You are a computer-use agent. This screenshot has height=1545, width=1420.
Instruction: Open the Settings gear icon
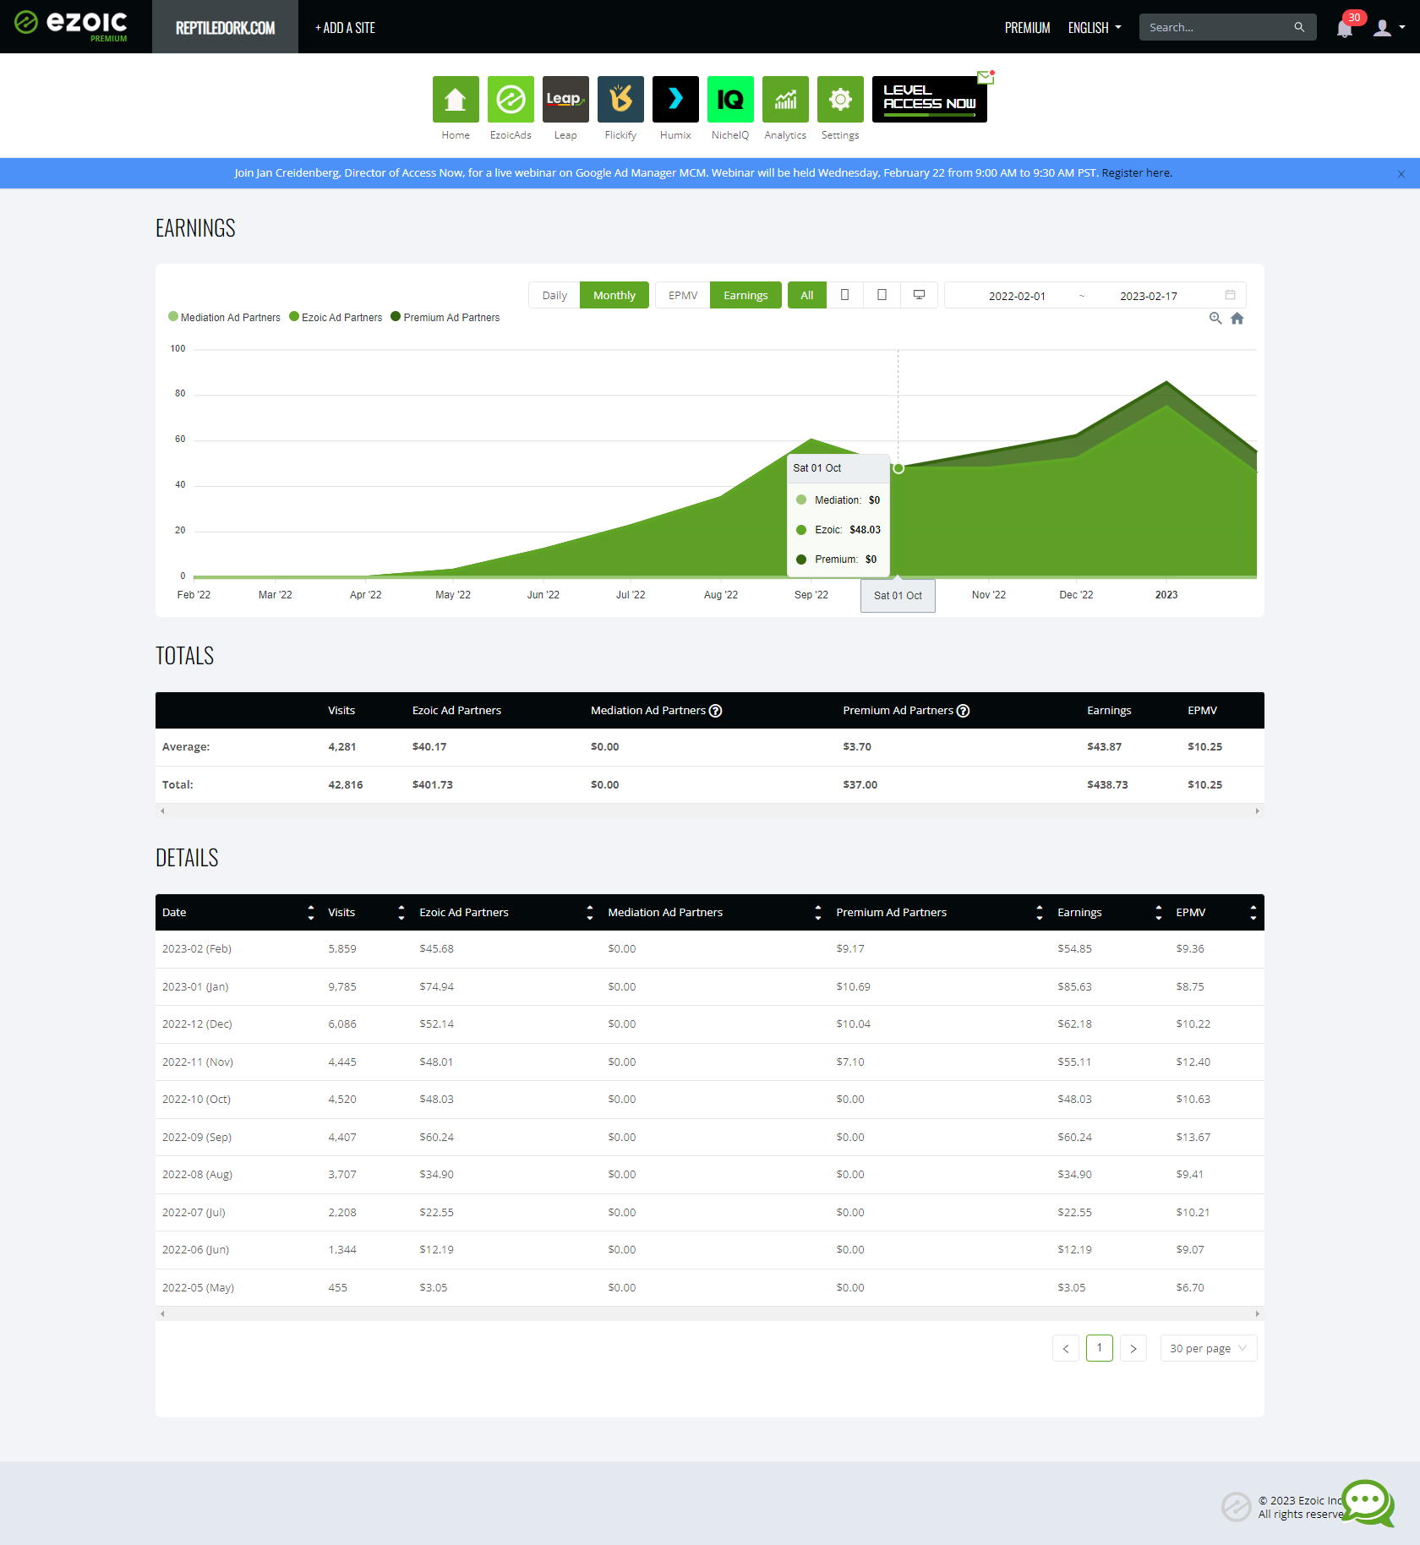click(x=840, y=100)
